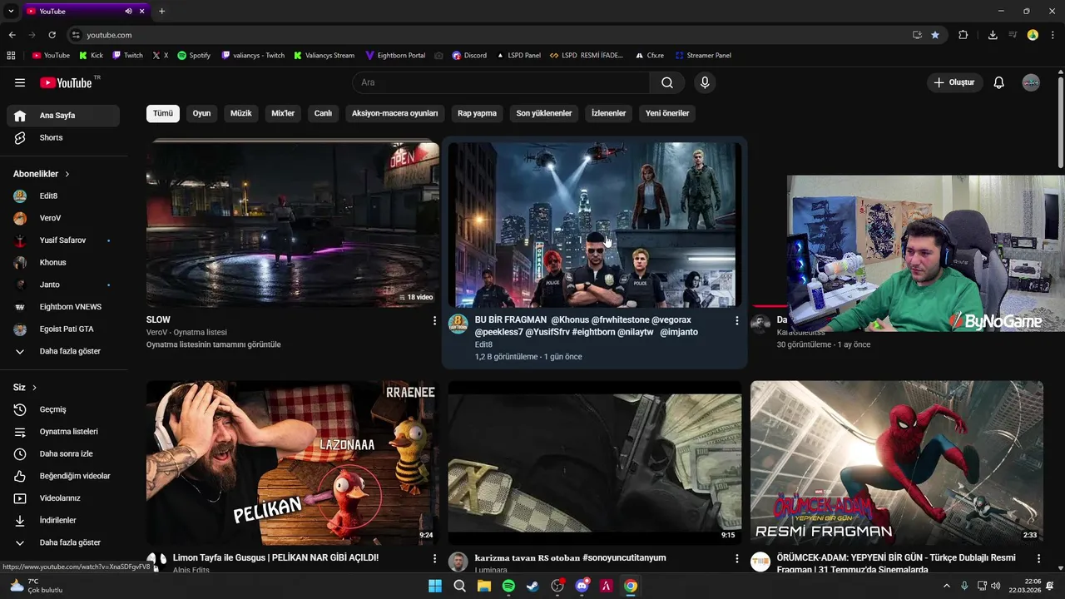The image size is (1065, 599).
Task: Expand the Abonelikler section chevron
Action: tap(67, 174)
